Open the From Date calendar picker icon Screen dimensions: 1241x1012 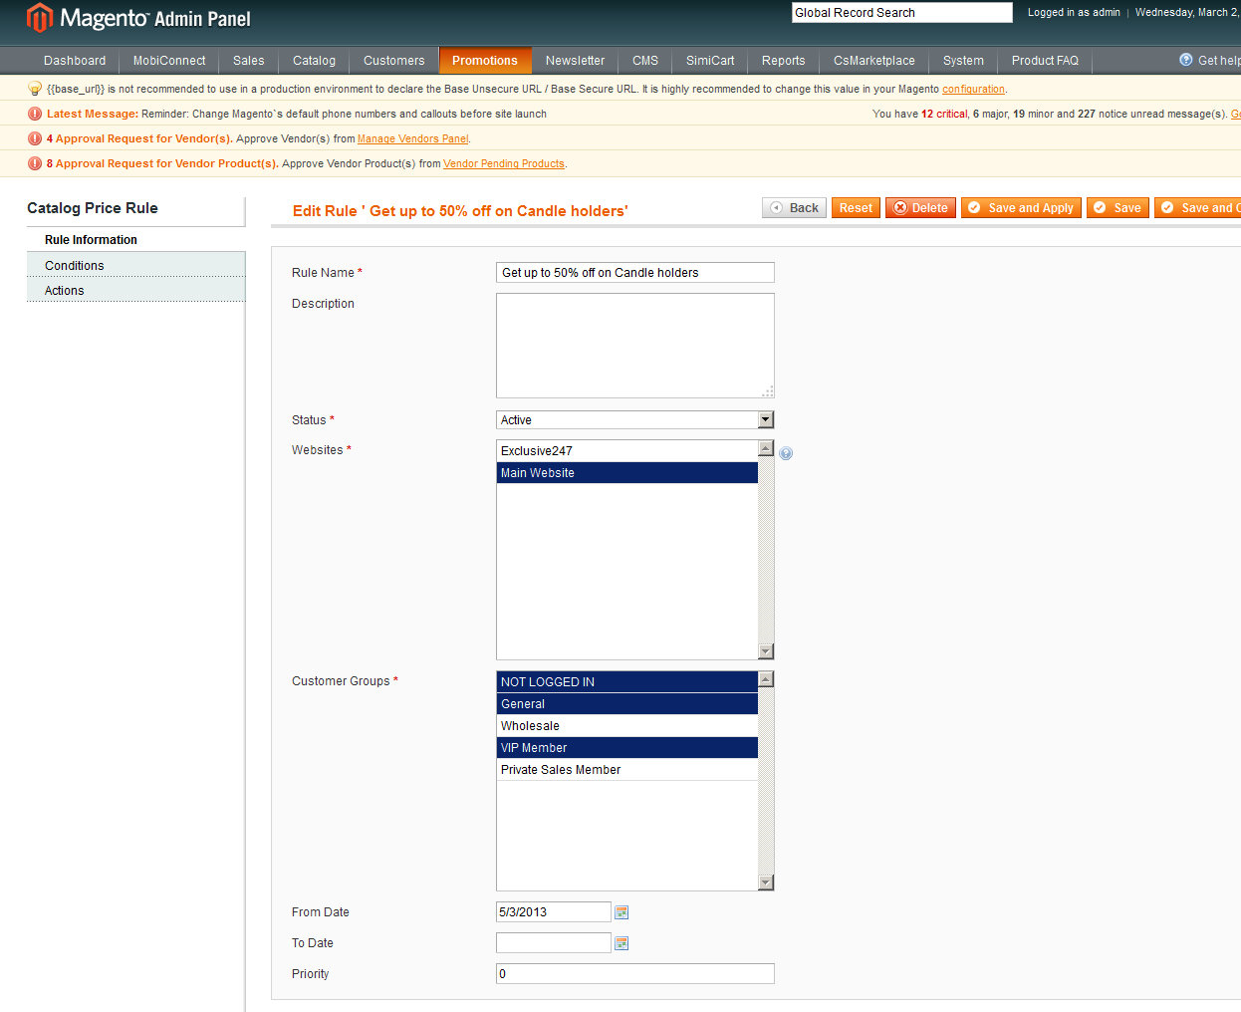(x=621, y=912)
